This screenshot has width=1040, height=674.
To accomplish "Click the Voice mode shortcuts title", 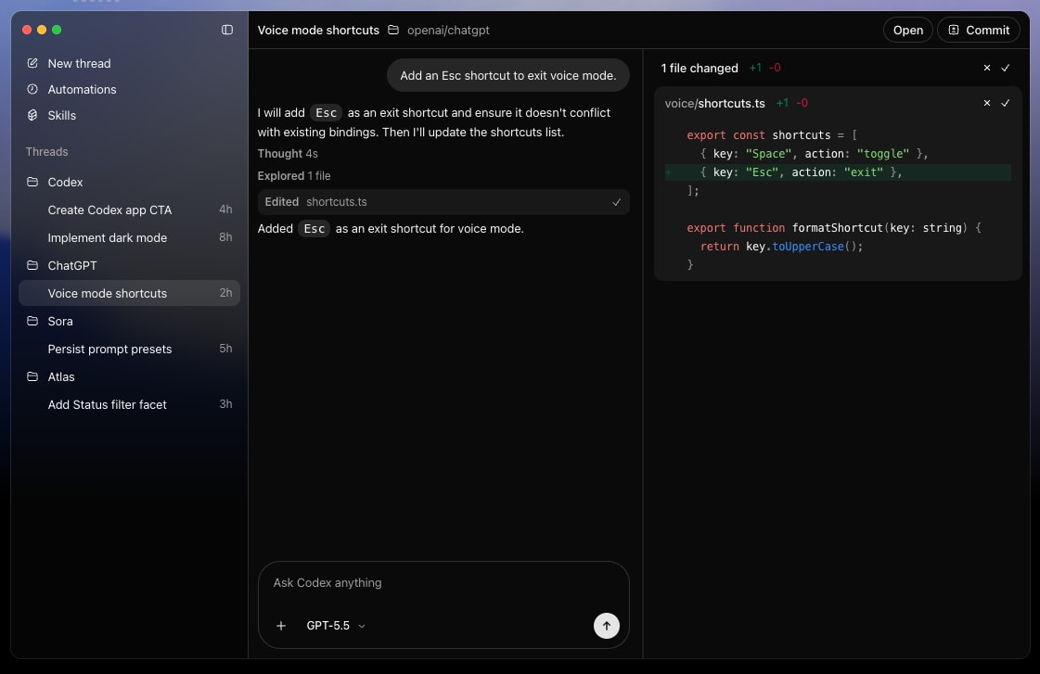I will point(318,30).
